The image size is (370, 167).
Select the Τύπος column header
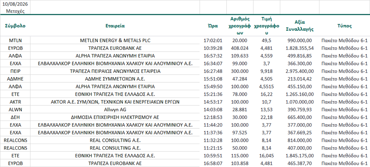[345, 26]
